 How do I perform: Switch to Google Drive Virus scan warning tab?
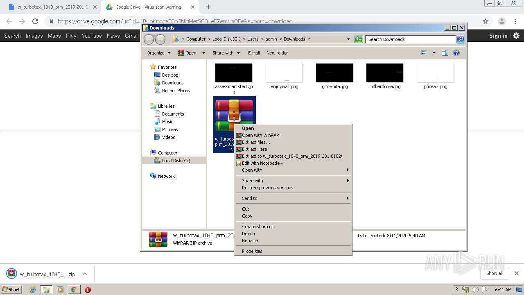click(149, 7)
